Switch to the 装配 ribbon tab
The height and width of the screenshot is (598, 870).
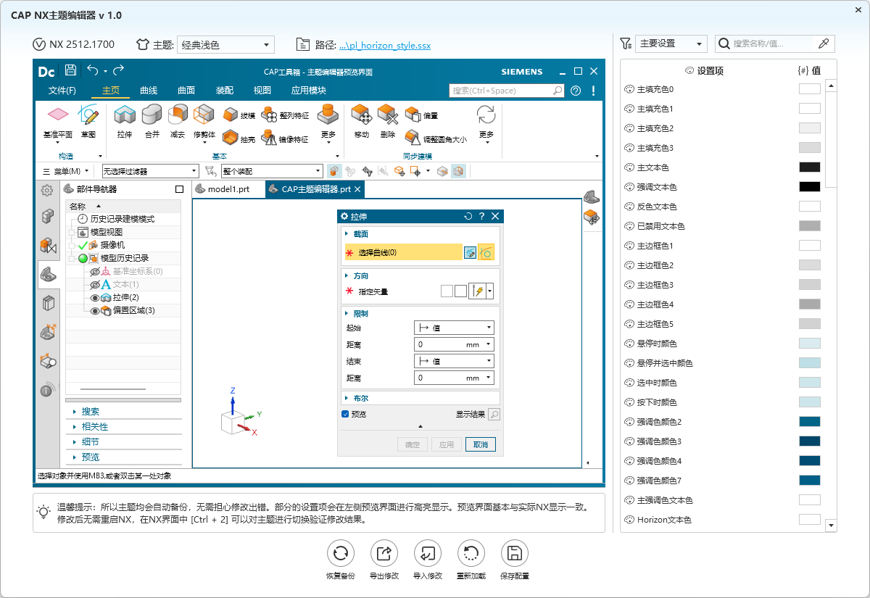pos(225,91)
